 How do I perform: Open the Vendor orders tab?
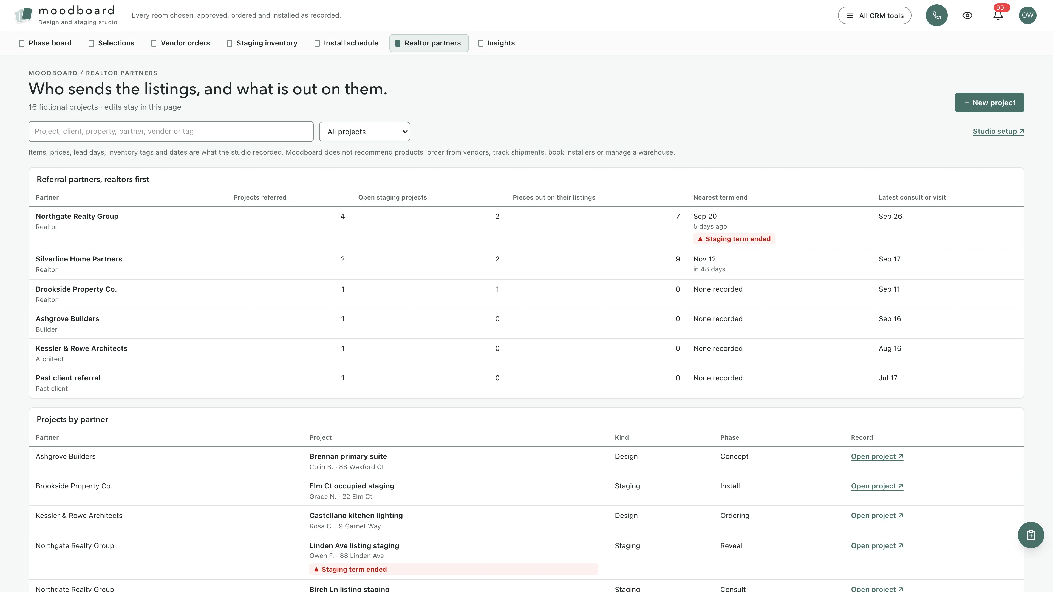click(x=180, y=43)
